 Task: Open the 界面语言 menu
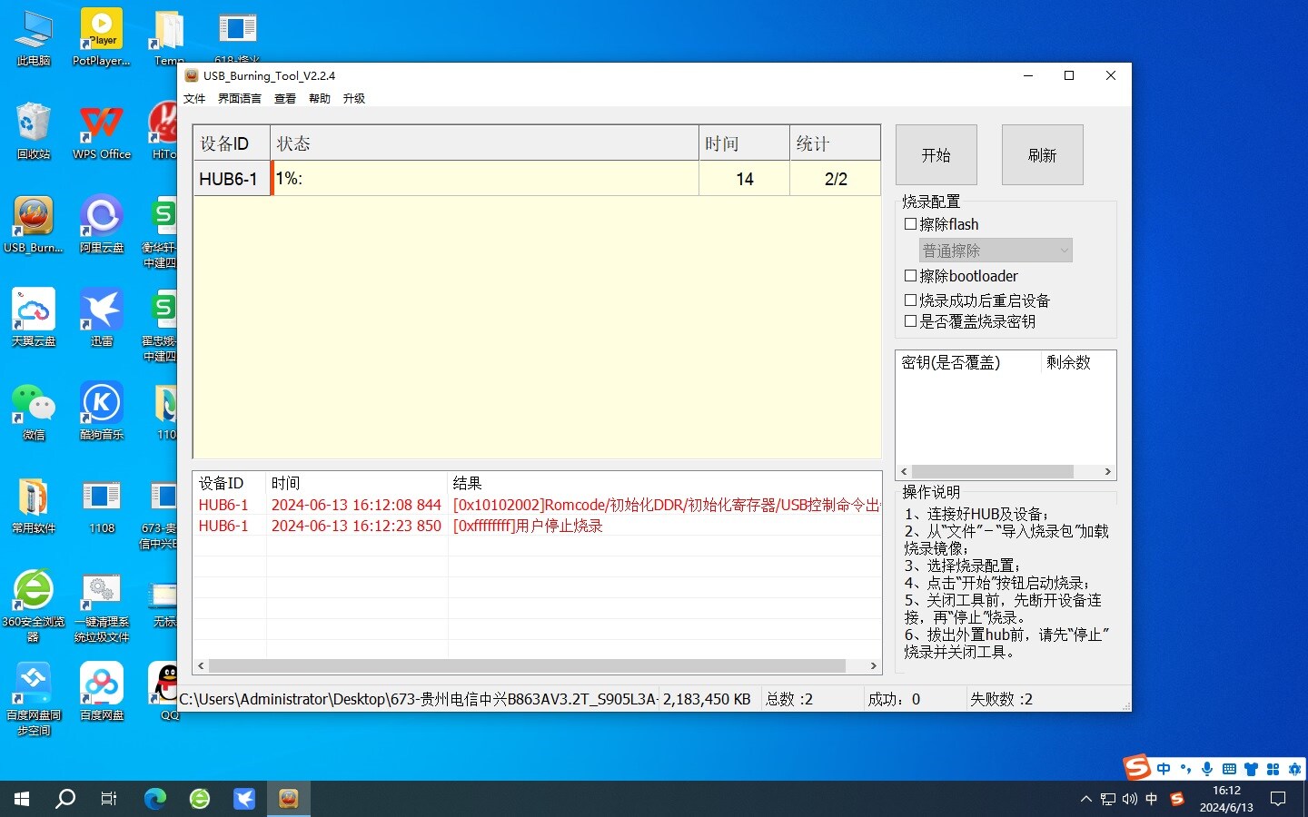(240, 98)
